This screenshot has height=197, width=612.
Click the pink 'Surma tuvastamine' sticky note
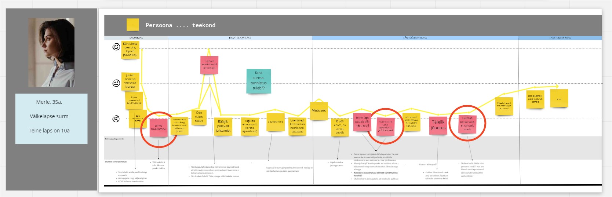tap(159, 127)
